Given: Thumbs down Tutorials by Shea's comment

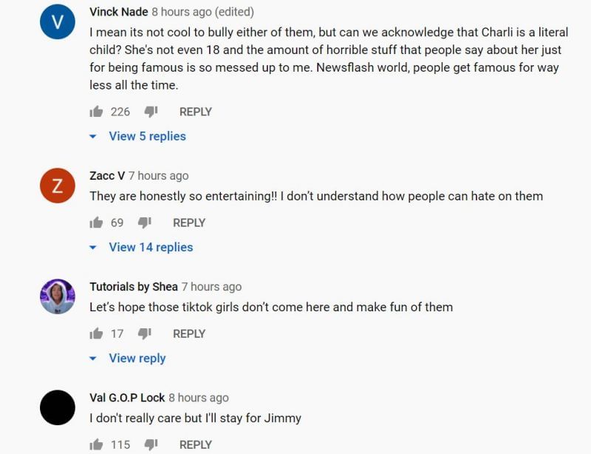Looking at the screenshot, I should click(145, 333).
